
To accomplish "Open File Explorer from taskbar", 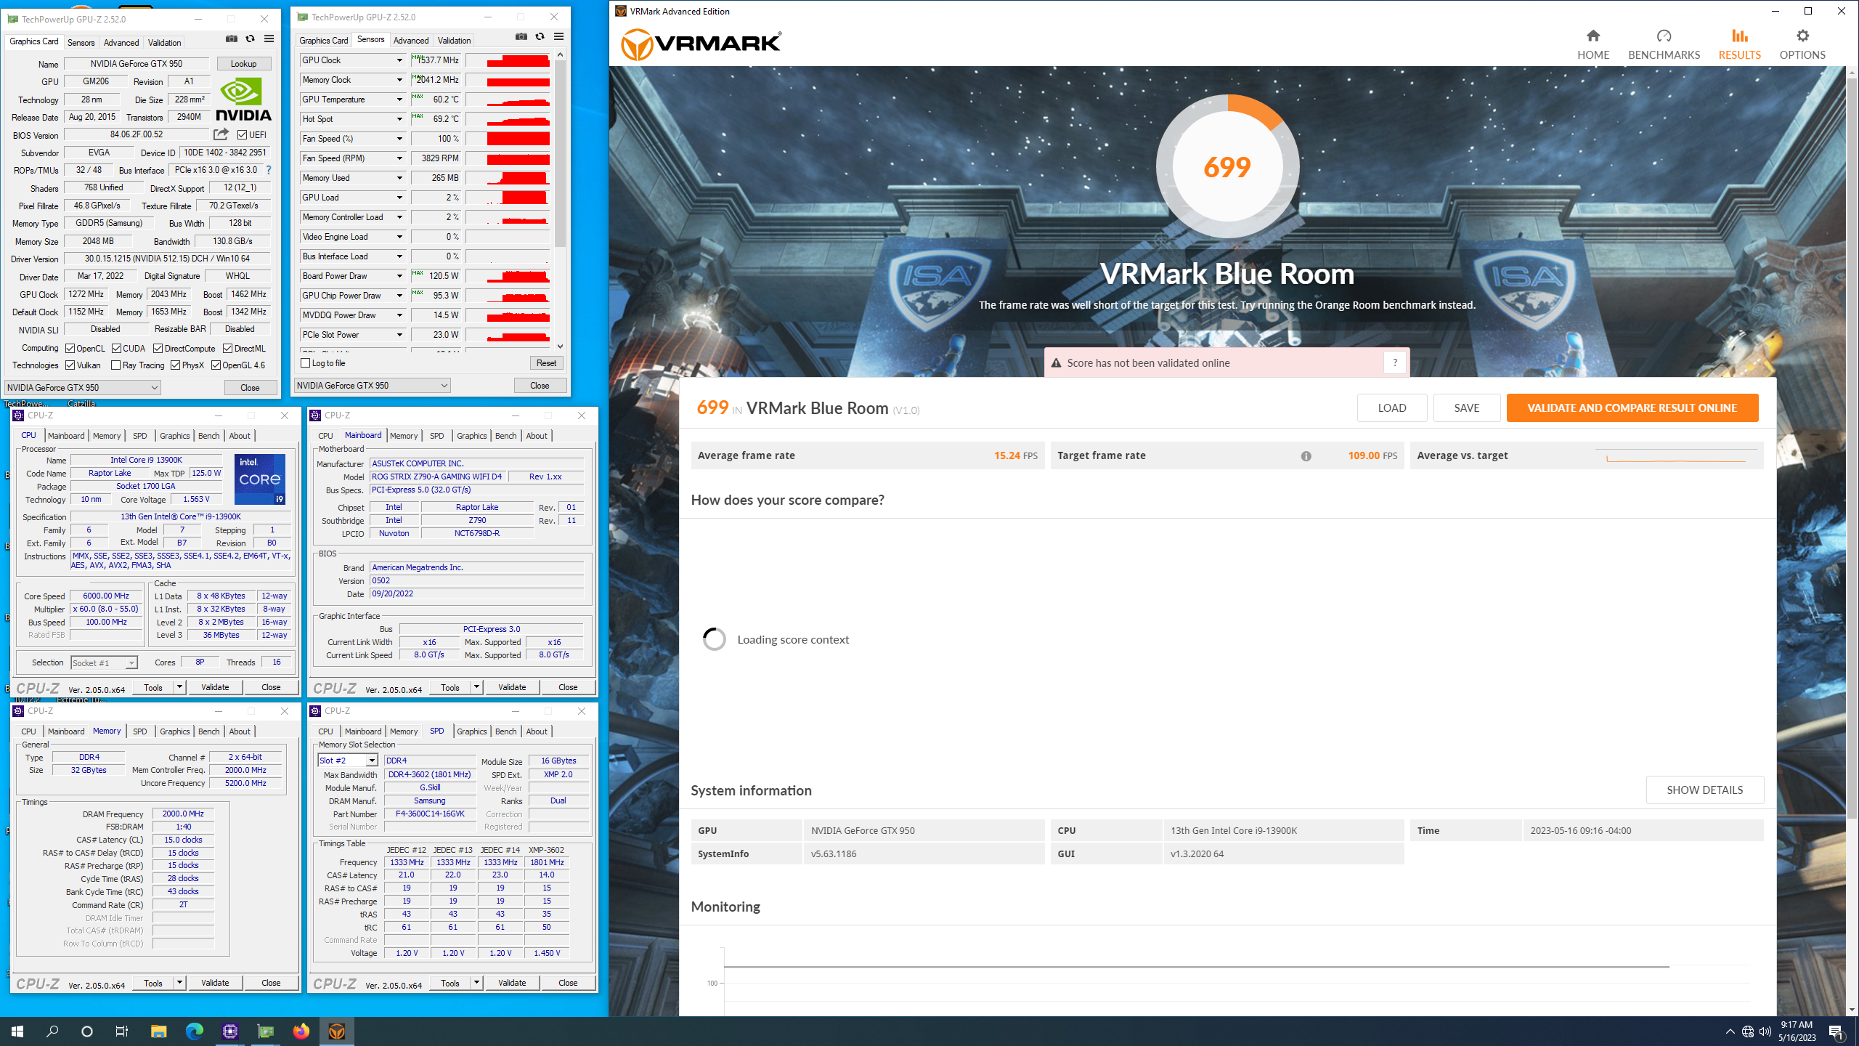I will tap(158, 1031).
